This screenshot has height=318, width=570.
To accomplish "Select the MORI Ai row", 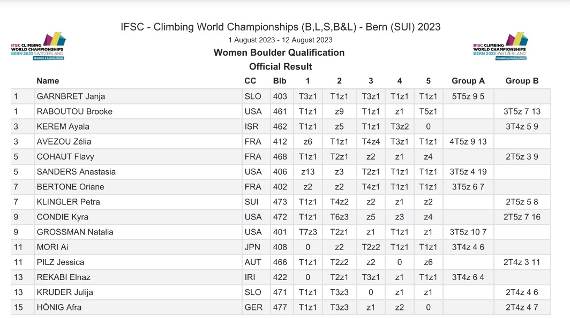I will point(52,247).
